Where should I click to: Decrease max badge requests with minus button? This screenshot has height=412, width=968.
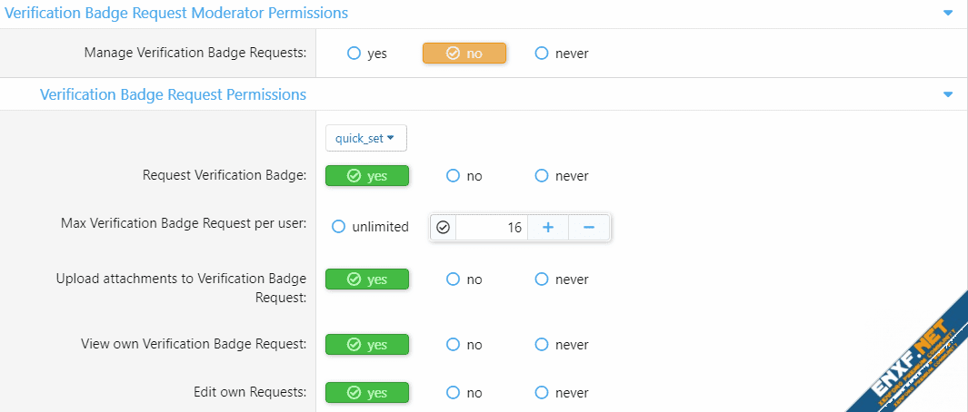[589, 228]
